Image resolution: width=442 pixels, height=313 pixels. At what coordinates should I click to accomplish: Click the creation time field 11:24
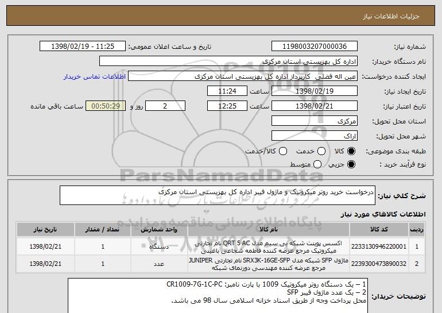[x=227, y=91]
